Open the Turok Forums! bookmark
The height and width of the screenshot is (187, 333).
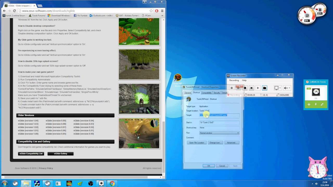pyautogui.click(x=37, y=16)
